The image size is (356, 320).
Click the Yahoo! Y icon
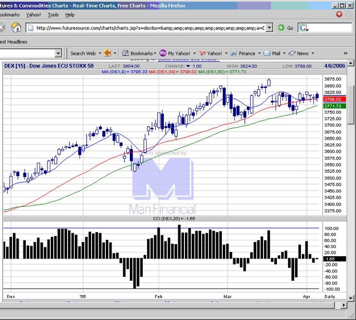point(202,53)
